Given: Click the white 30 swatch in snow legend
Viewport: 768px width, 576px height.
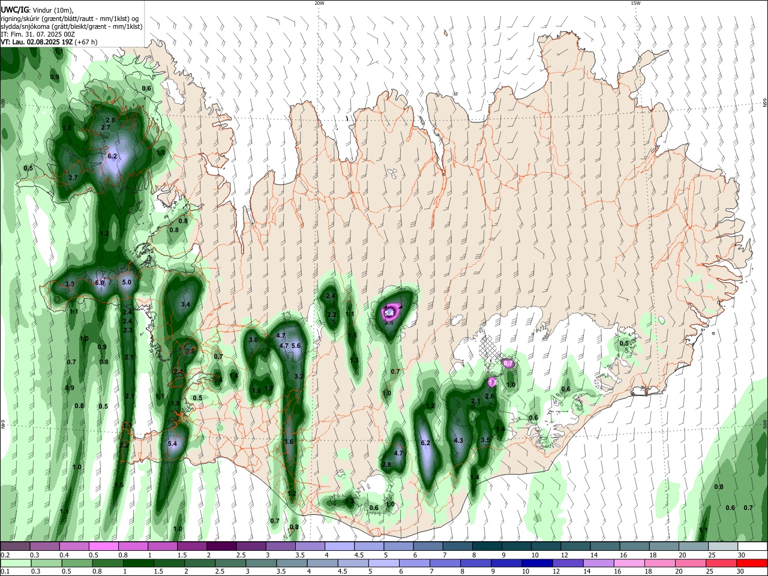Looking at the screenshot, I should [752, 547].
